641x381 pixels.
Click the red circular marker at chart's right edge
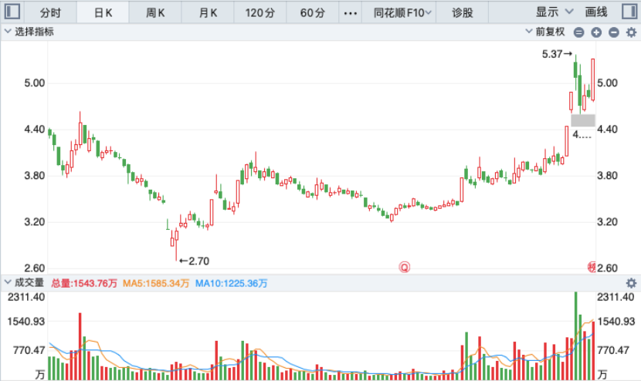592,267
